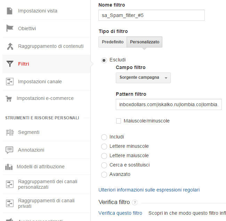This screenshot has height=221, width=226.
Task: Click the Filtri funnel icon
Action: click(10, 64)
